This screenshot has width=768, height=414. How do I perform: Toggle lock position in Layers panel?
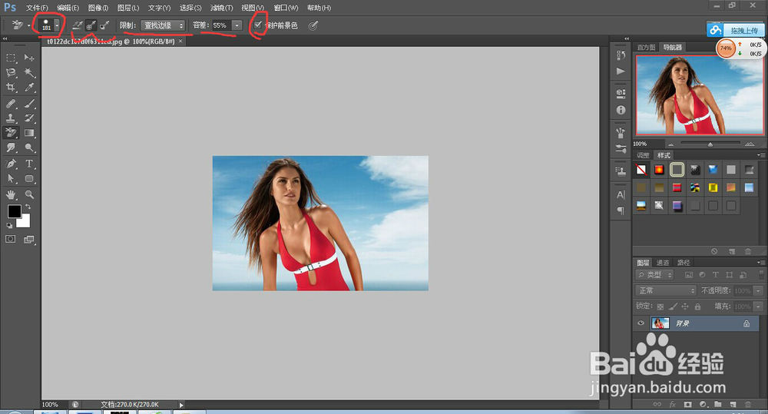[685, 306]
